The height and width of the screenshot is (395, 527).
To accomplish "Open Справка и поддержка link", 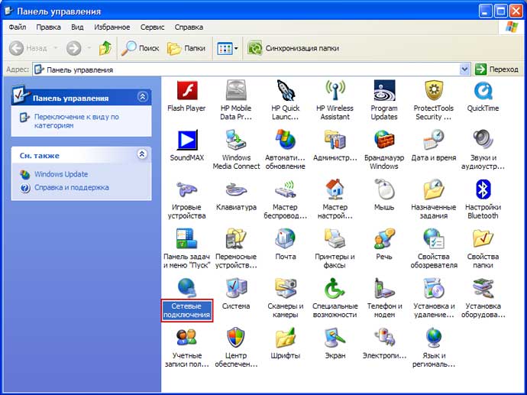I will coord(72,187).
